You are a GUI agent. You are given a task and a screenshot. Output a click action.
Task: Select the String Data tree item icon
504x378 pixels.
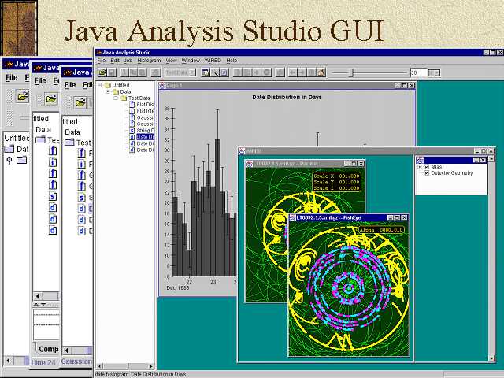132,130
